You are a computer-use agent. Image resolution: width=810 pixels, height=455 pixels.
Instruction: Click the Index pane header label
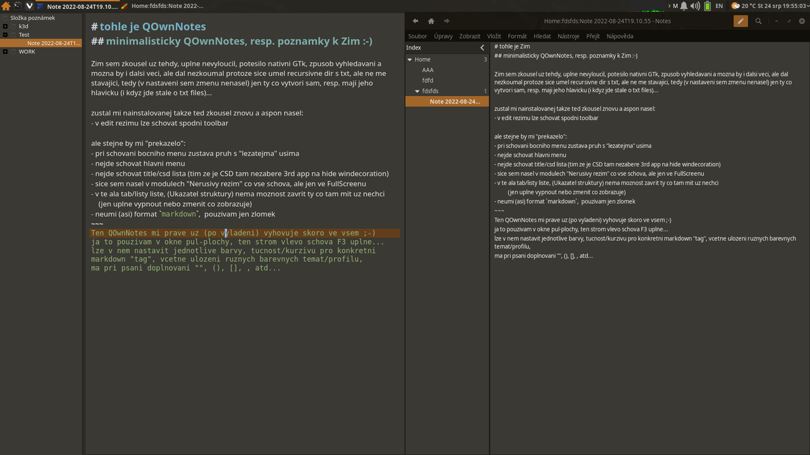click(413, 47)
